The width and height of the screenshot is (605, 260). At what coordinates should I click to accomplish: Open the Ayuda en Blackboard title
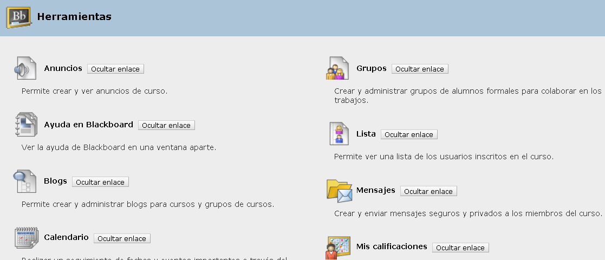pos(88,125)
